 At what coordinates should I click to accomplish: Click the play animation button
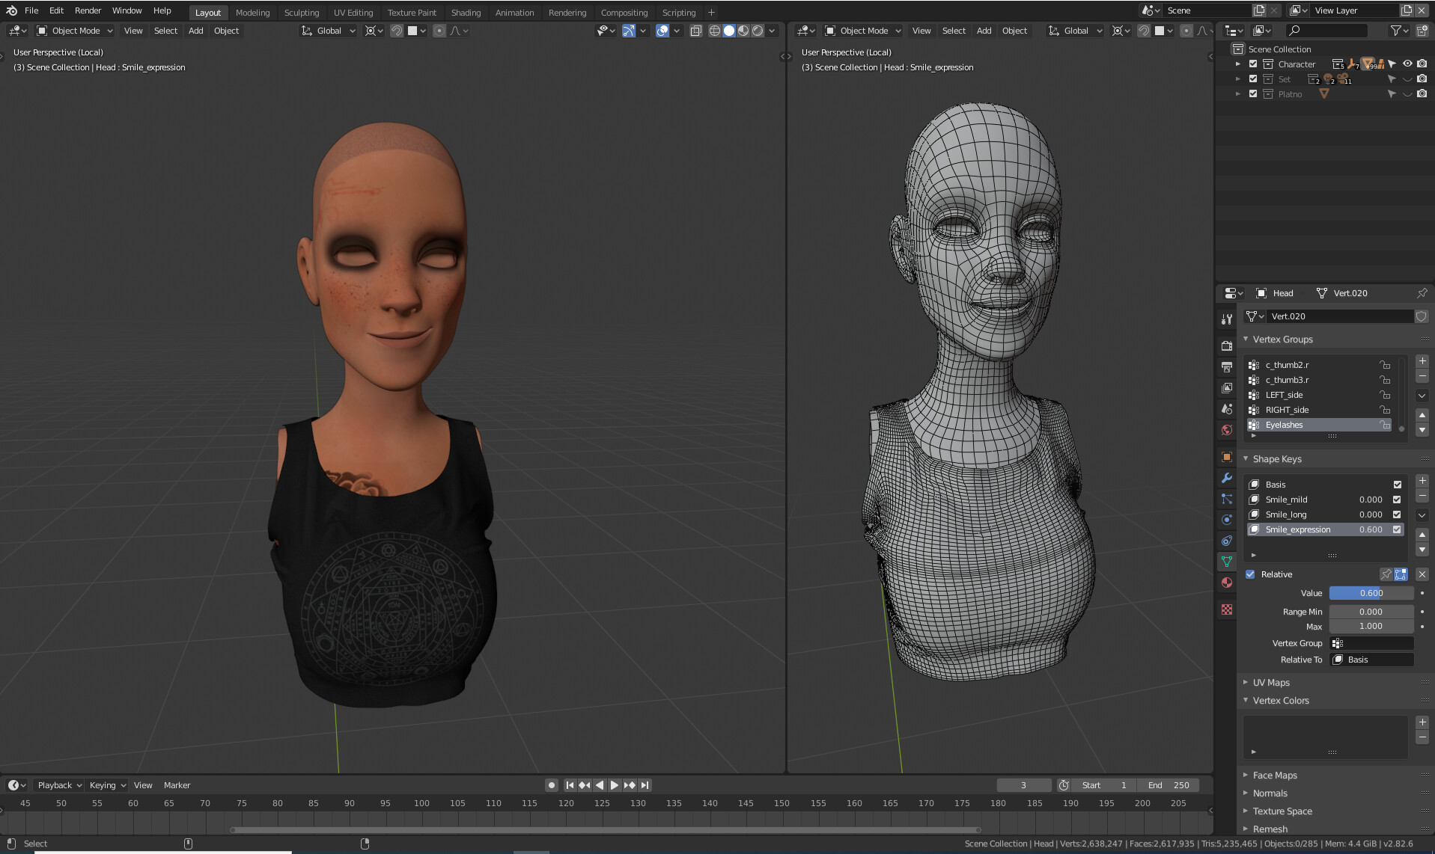[614, 785]
